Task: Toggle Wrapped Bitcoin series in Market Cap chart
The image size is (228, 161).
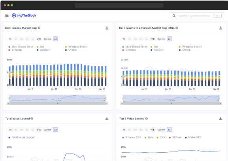Action: [77, 47]
